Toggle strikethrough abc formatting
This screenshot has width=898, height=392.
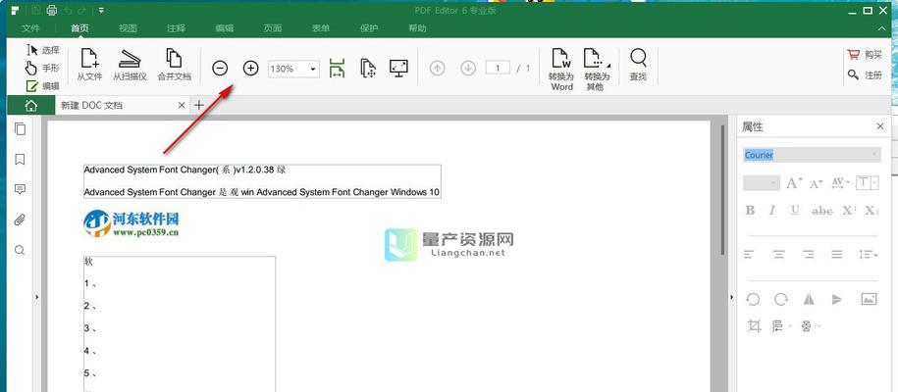click(x=821, y=211)
